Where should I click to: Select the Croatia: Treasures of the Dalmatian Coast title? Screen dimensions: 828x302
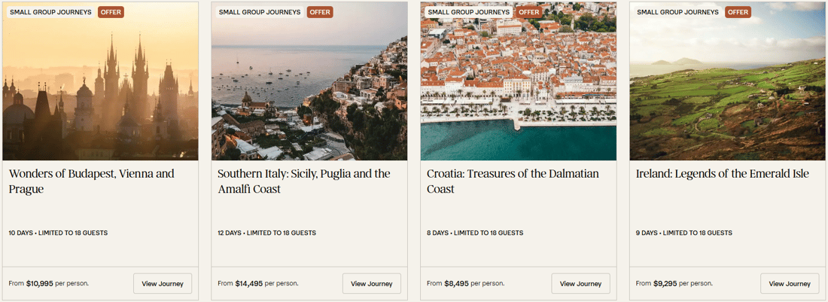[513, 182]
